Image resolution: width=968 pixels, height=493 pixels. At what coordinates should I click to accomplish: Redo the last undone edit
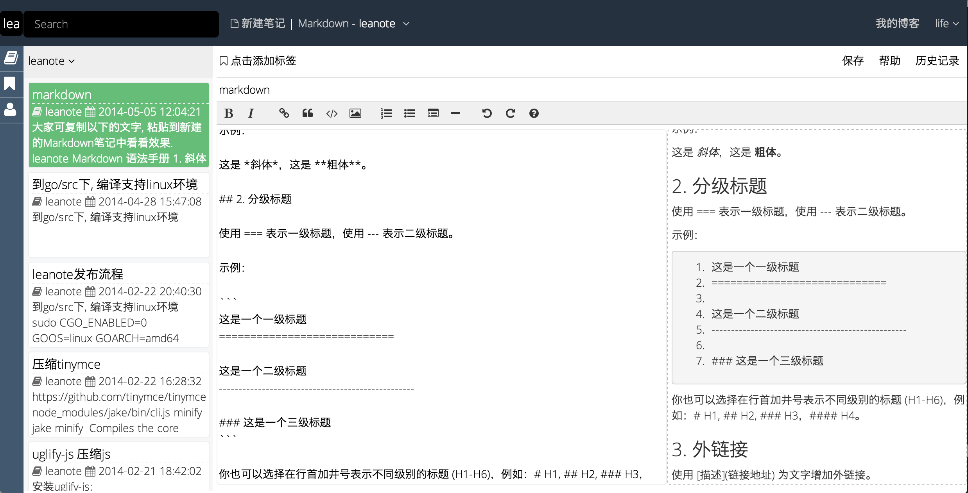tap(510, 114)
